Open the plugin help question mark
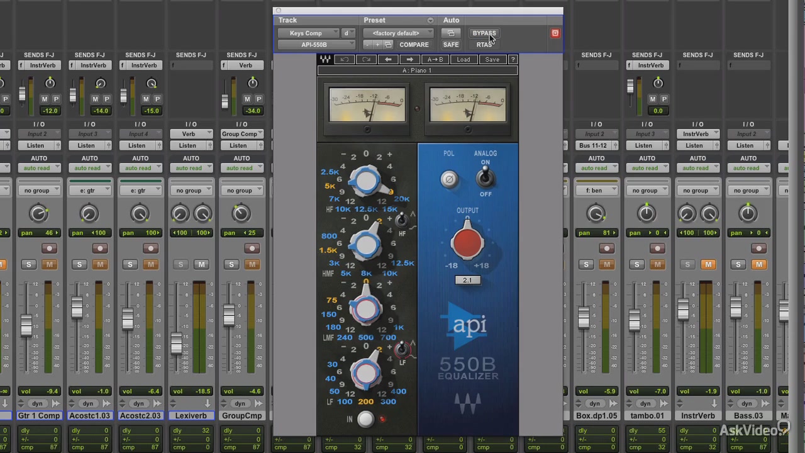Viewport: 805px width, 453px height. [x=513, y=60]
